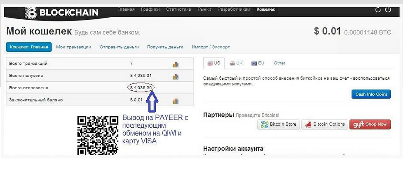Click the Настройки аккаунта heading
Image resolution: width=403 pixels, height=177 pixels.
coord(233,149)
